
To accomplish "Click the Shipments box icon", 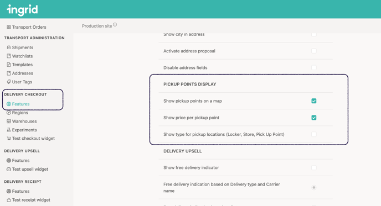I will [x=9, y=47].
